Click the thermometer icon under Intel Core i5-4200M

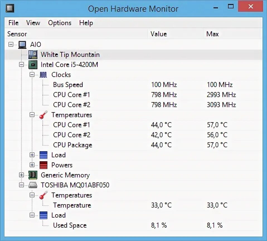(x=43, y=115)
